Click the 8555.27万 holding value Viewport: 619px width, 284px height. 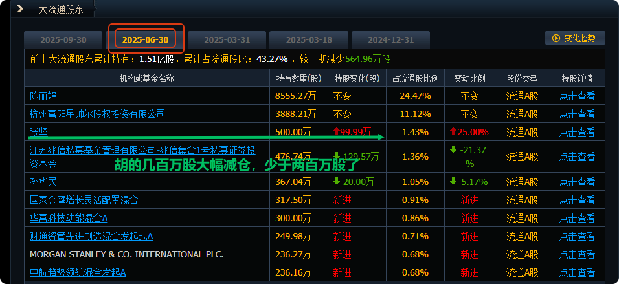(x=296, y=96)
